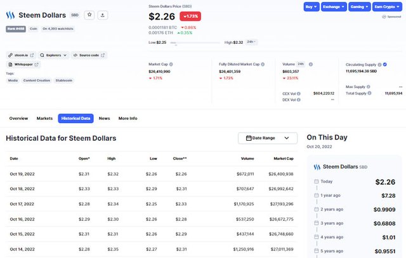This screenshot has height=258, width=406.
Task: Select the Oct 17, 2022 date cell
Action: (22, 204)
